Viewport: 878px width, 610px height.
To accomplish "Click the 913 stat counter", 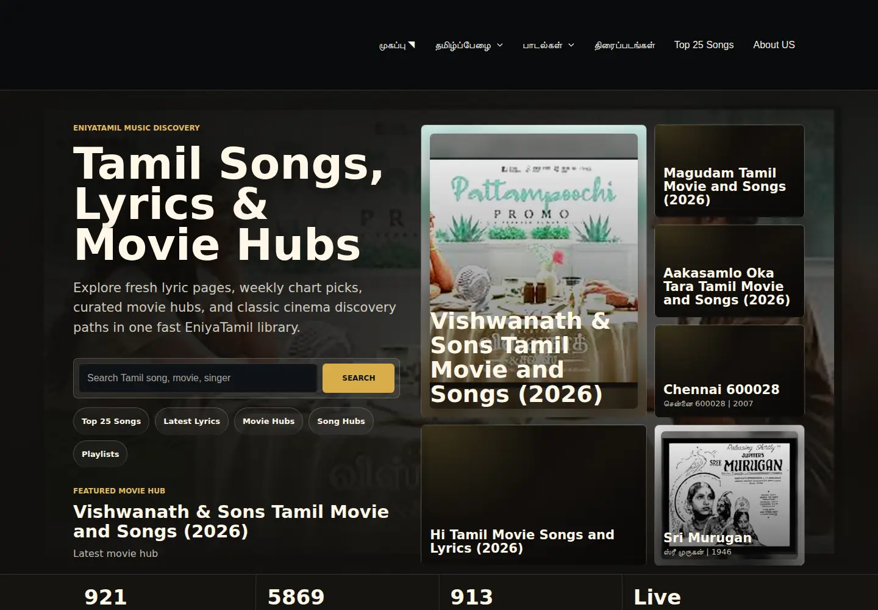I will pos(471,597).
